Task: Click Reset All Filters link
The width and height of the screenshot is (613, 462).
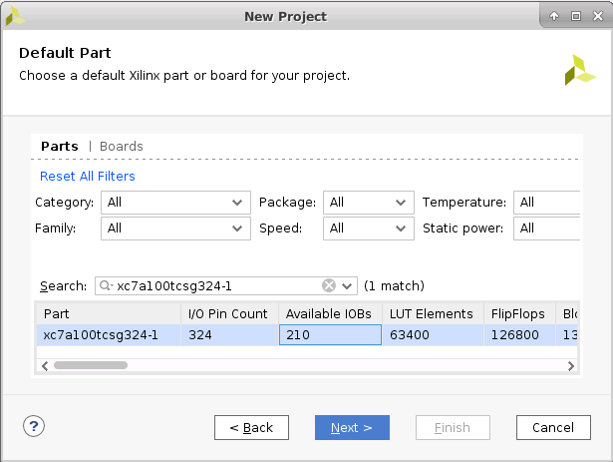Action: [88, 177]
